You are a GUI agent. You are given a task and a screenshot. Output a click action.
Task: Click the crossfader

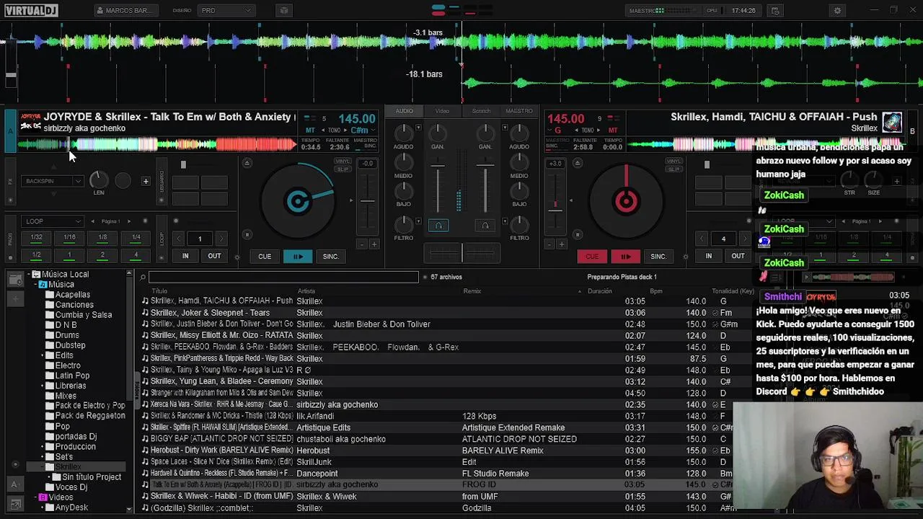tap(461, 252)
